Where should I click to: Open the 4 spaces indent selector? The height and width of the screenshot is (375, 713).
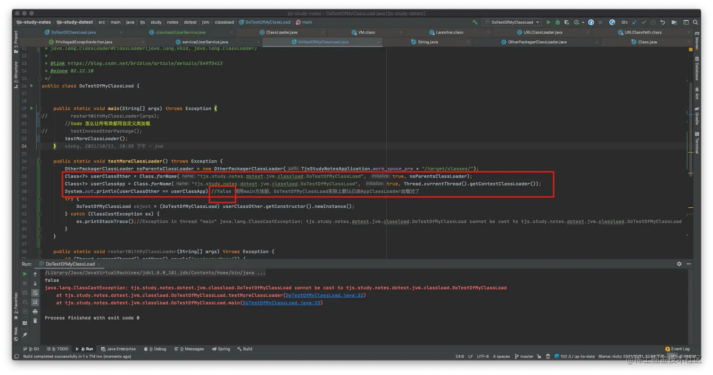coord(501,357)
